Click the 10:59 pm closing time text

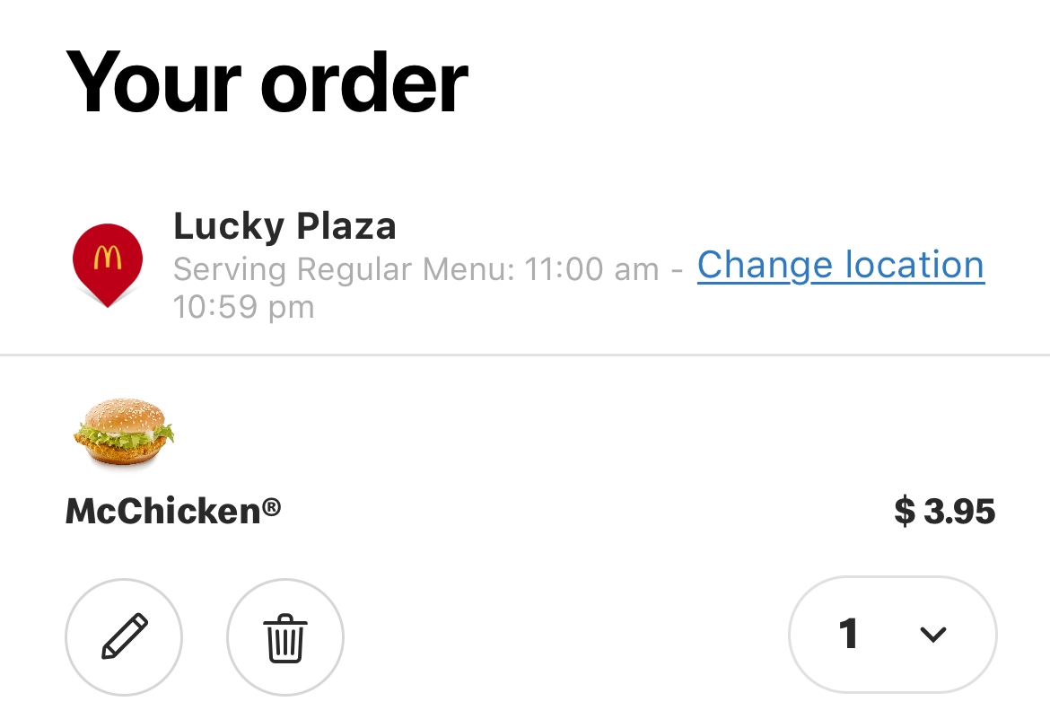click(x=244, y=307)
